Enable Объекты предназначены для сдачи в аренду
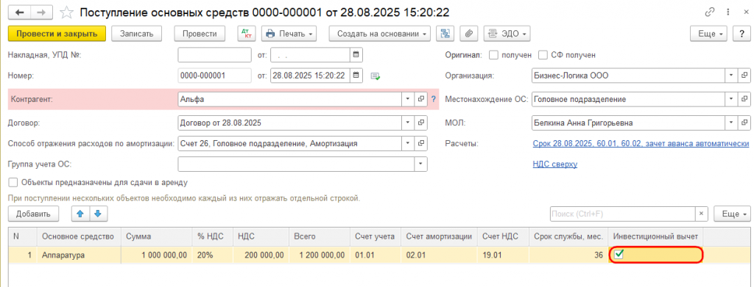This screenshot has height=287, width=754. coord(13,182)
